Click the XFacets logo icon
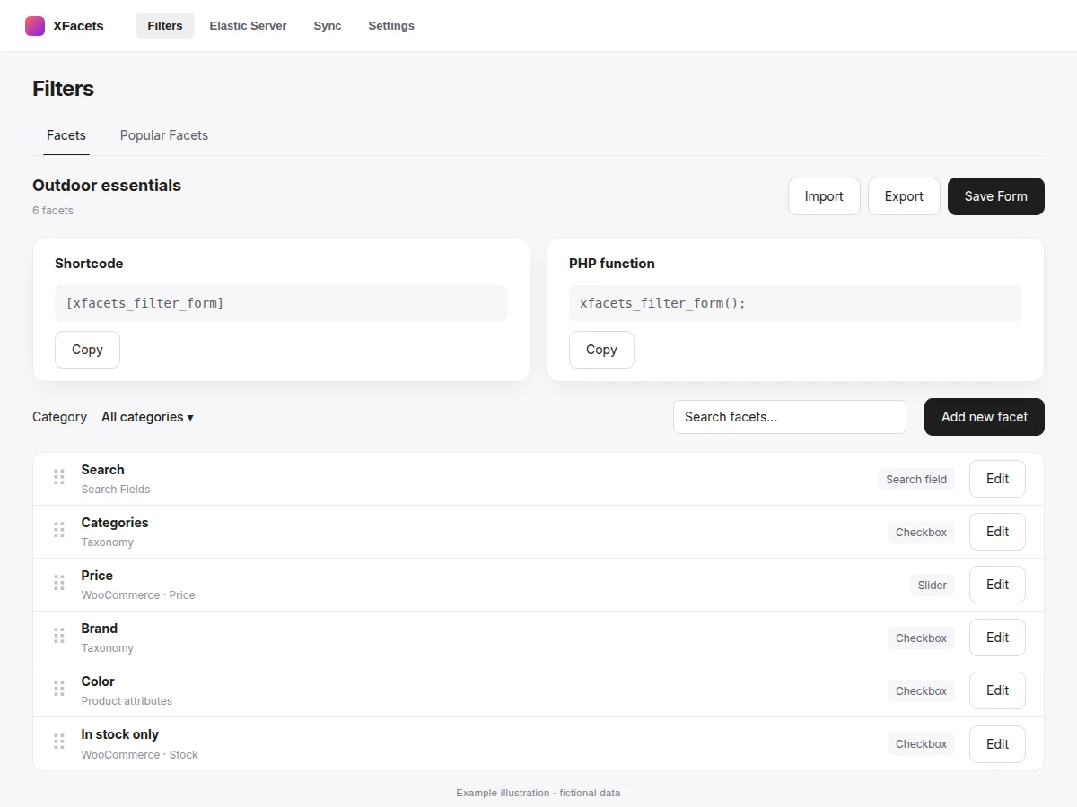The height and width of the screenshot is (807, 1077). (35, 26)
